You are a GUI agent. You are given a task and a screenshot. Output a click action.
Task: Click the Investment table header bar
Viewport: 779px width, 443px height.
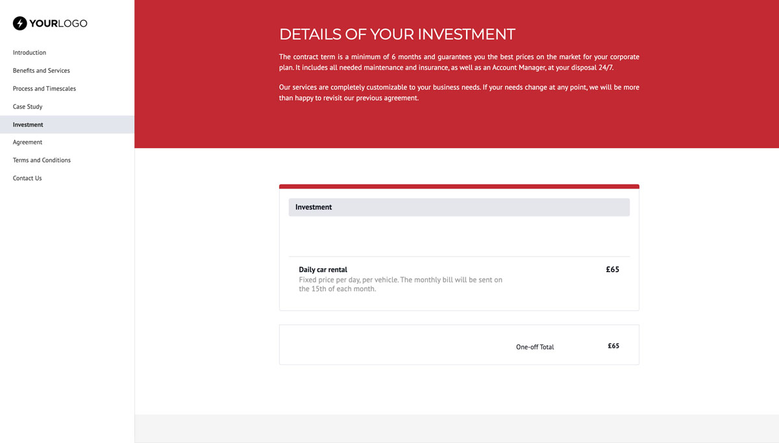click(x=458, y=207)
